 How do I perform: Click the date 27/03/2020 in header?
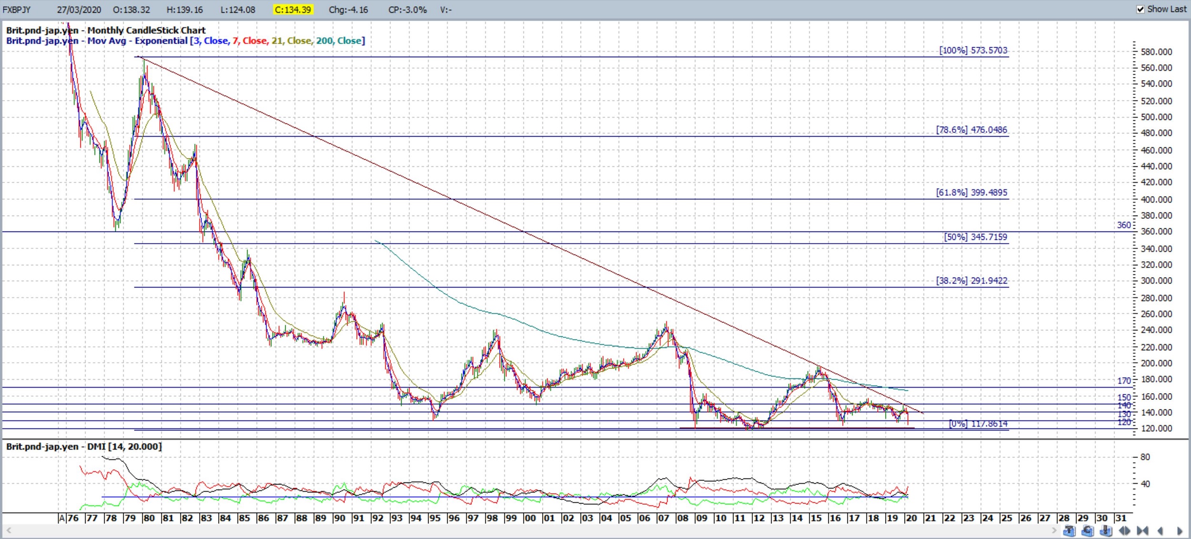79,10
